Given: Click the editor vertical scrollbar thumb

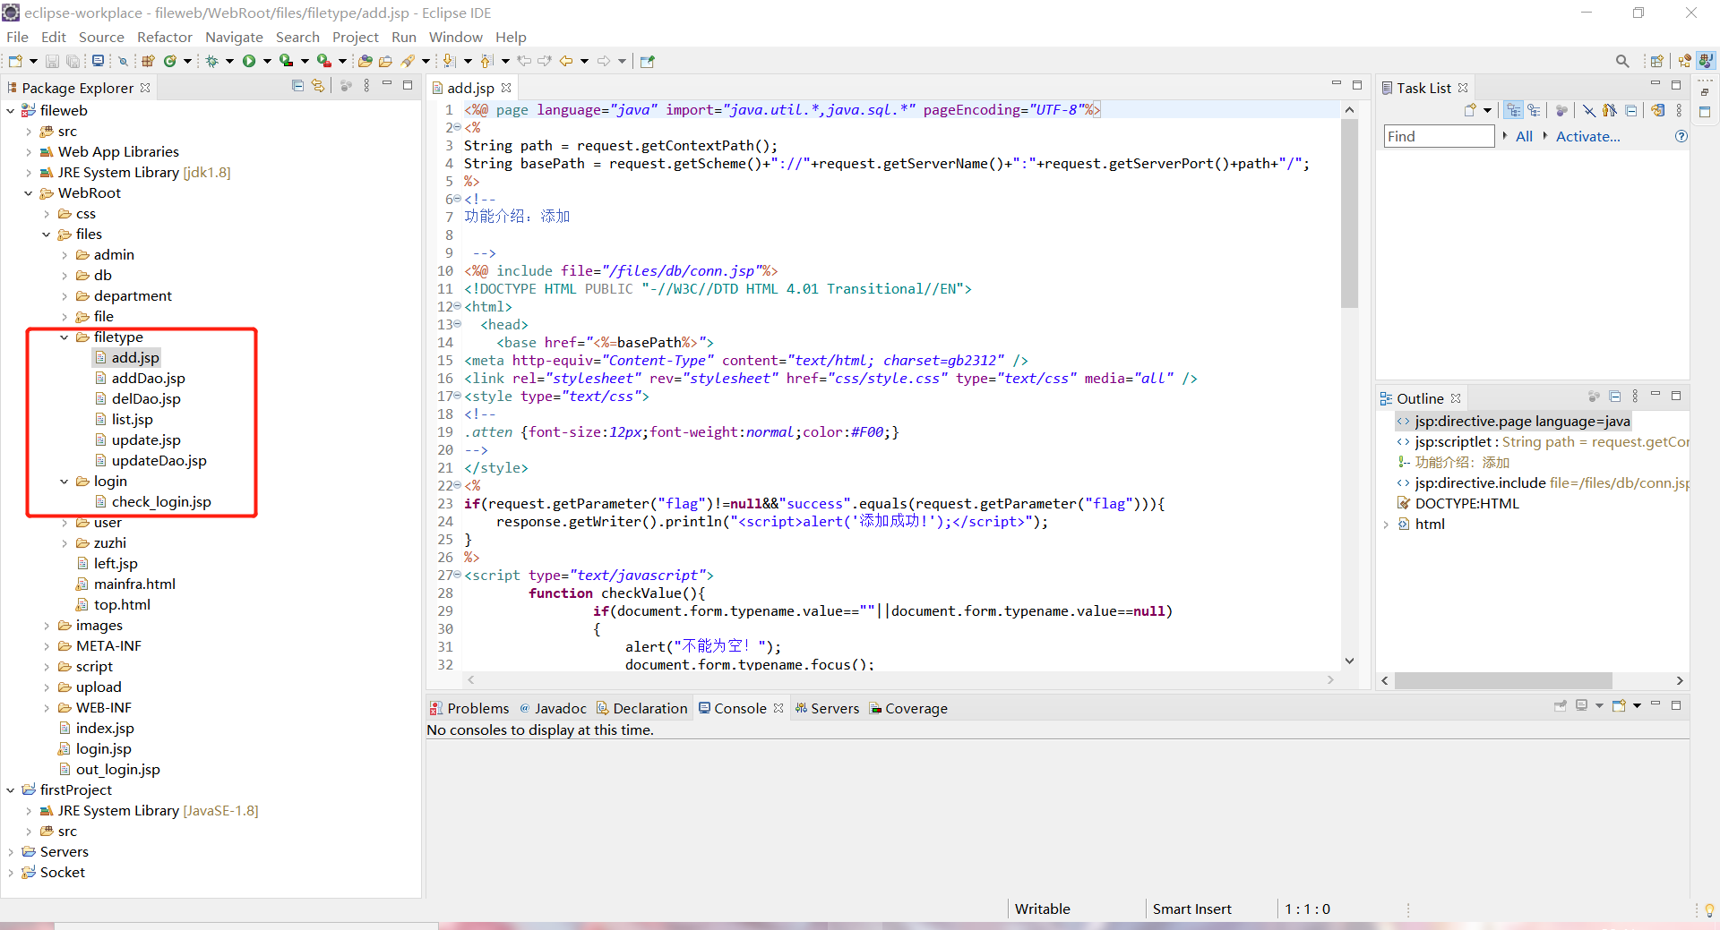Looking at the screenshot, I should 1349,213.
